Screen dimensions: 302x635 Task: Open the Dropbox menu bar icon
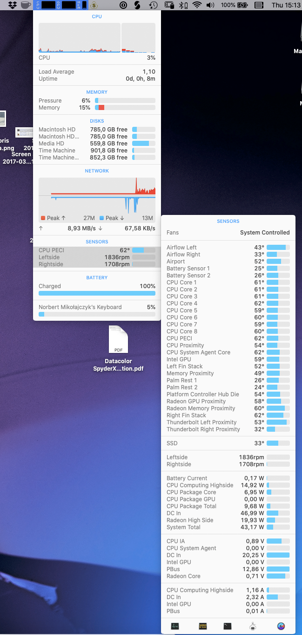point(13,5)
